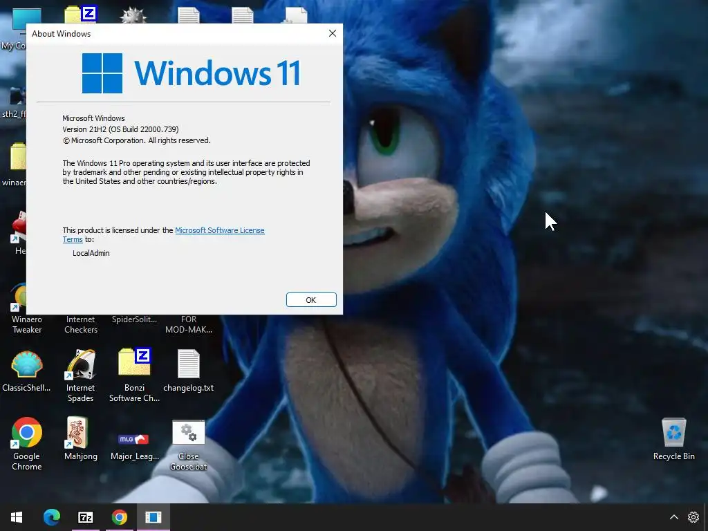The width and height of the screenshot is (708, 531).
Task: Select the Major_Leag... desktop icon
Action: click(x=135, y=446)
